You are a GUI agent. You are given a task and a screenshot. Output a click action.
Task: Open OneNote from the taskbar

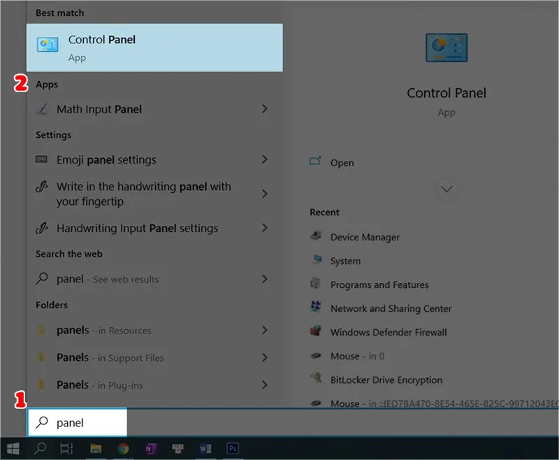(x=150, y=448)
